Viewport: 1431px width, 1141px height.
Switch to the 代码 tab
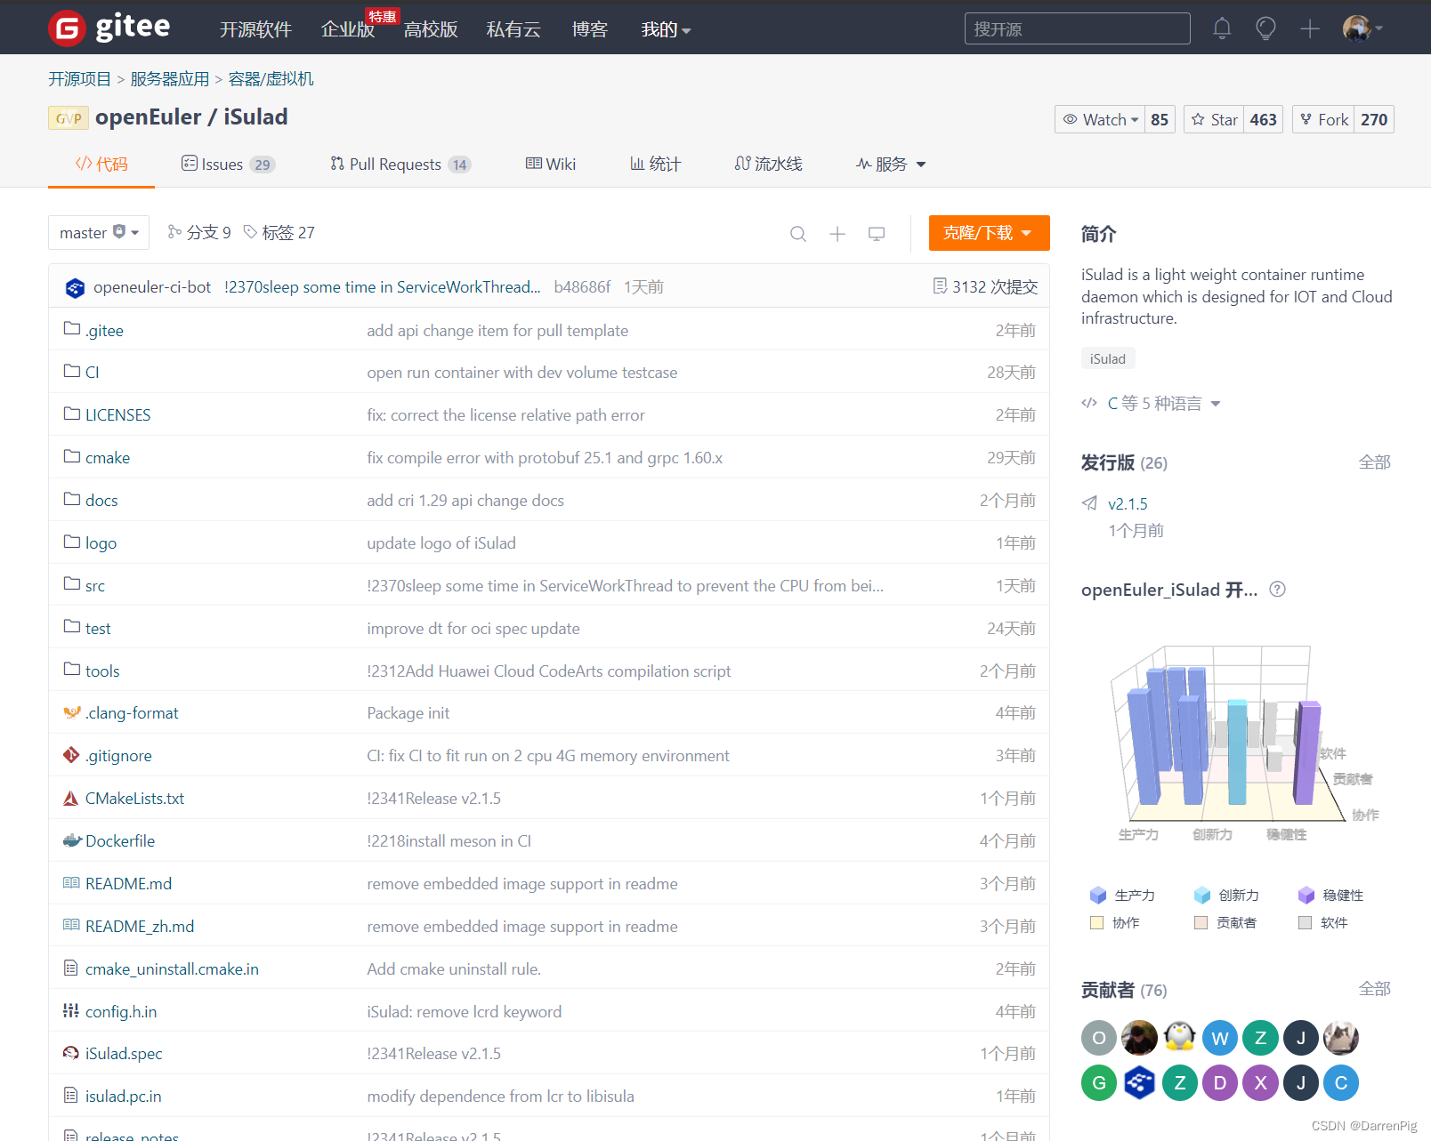coord(101,164)
